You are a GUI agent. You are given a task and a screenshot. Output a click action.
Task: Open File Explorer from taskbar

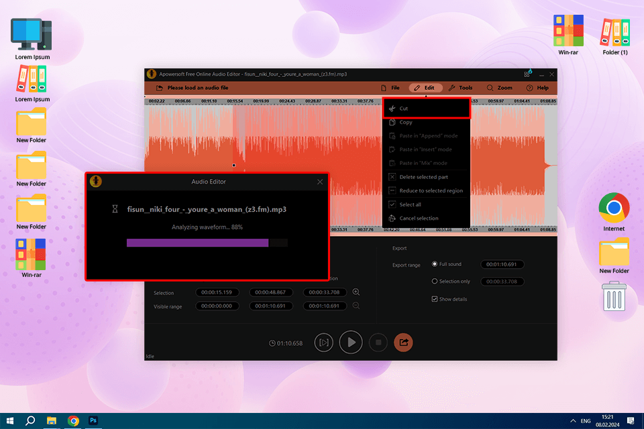point(52,421)
